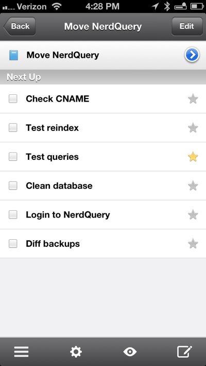The width and height of the screenshot is (206, 366).
Task: Tick the Diff backups checkbox
Action: click(13, 244)
